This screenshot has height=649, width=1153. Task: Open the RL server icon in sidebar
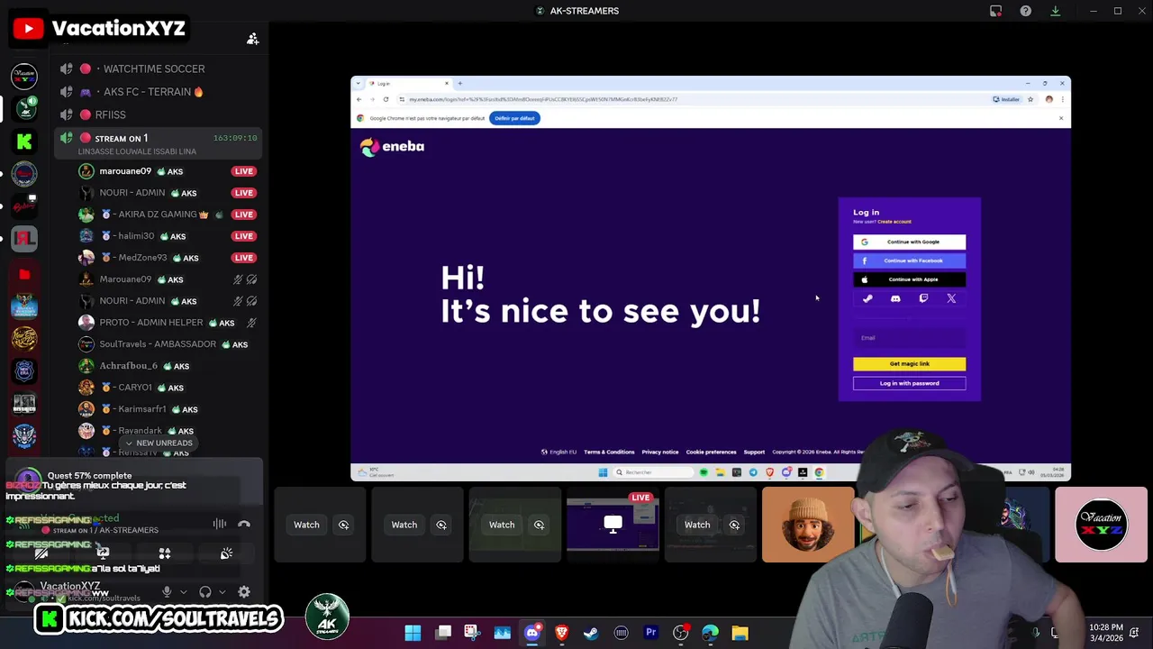tap(24, 239)
